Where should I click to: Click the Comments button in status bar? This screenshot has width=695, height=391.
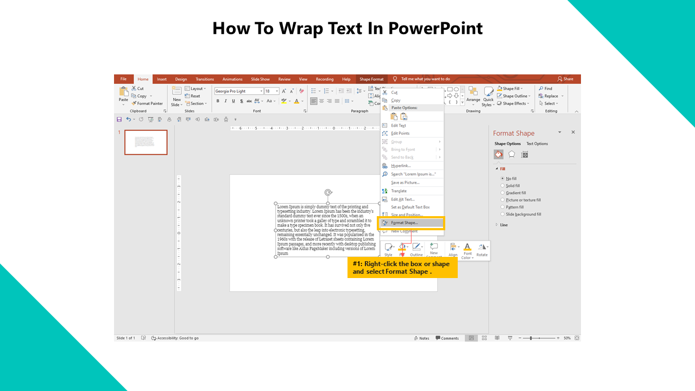click(447, 338)
